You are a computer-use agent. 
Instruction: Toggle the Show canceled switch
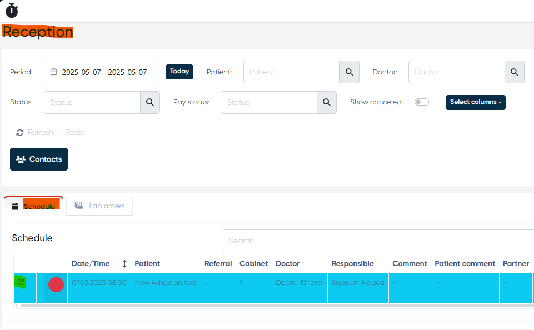pyautogui.click(x=422, y=102)
